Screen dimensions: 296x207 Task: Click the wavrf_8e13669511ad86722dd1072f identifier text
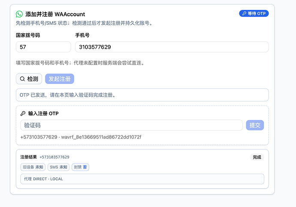(x=101, y=137)
